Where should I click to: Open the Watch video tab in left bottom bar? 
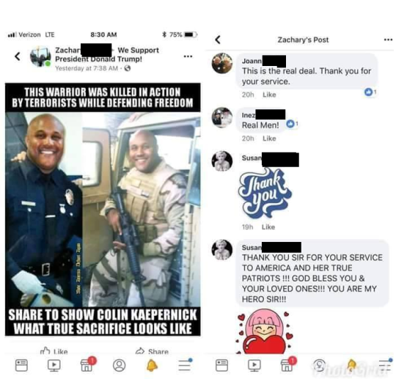[x=54, y=365]
